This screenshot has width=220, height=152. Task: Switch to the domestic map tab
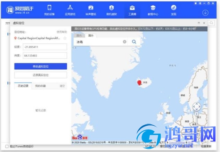(x=79, y=35)
